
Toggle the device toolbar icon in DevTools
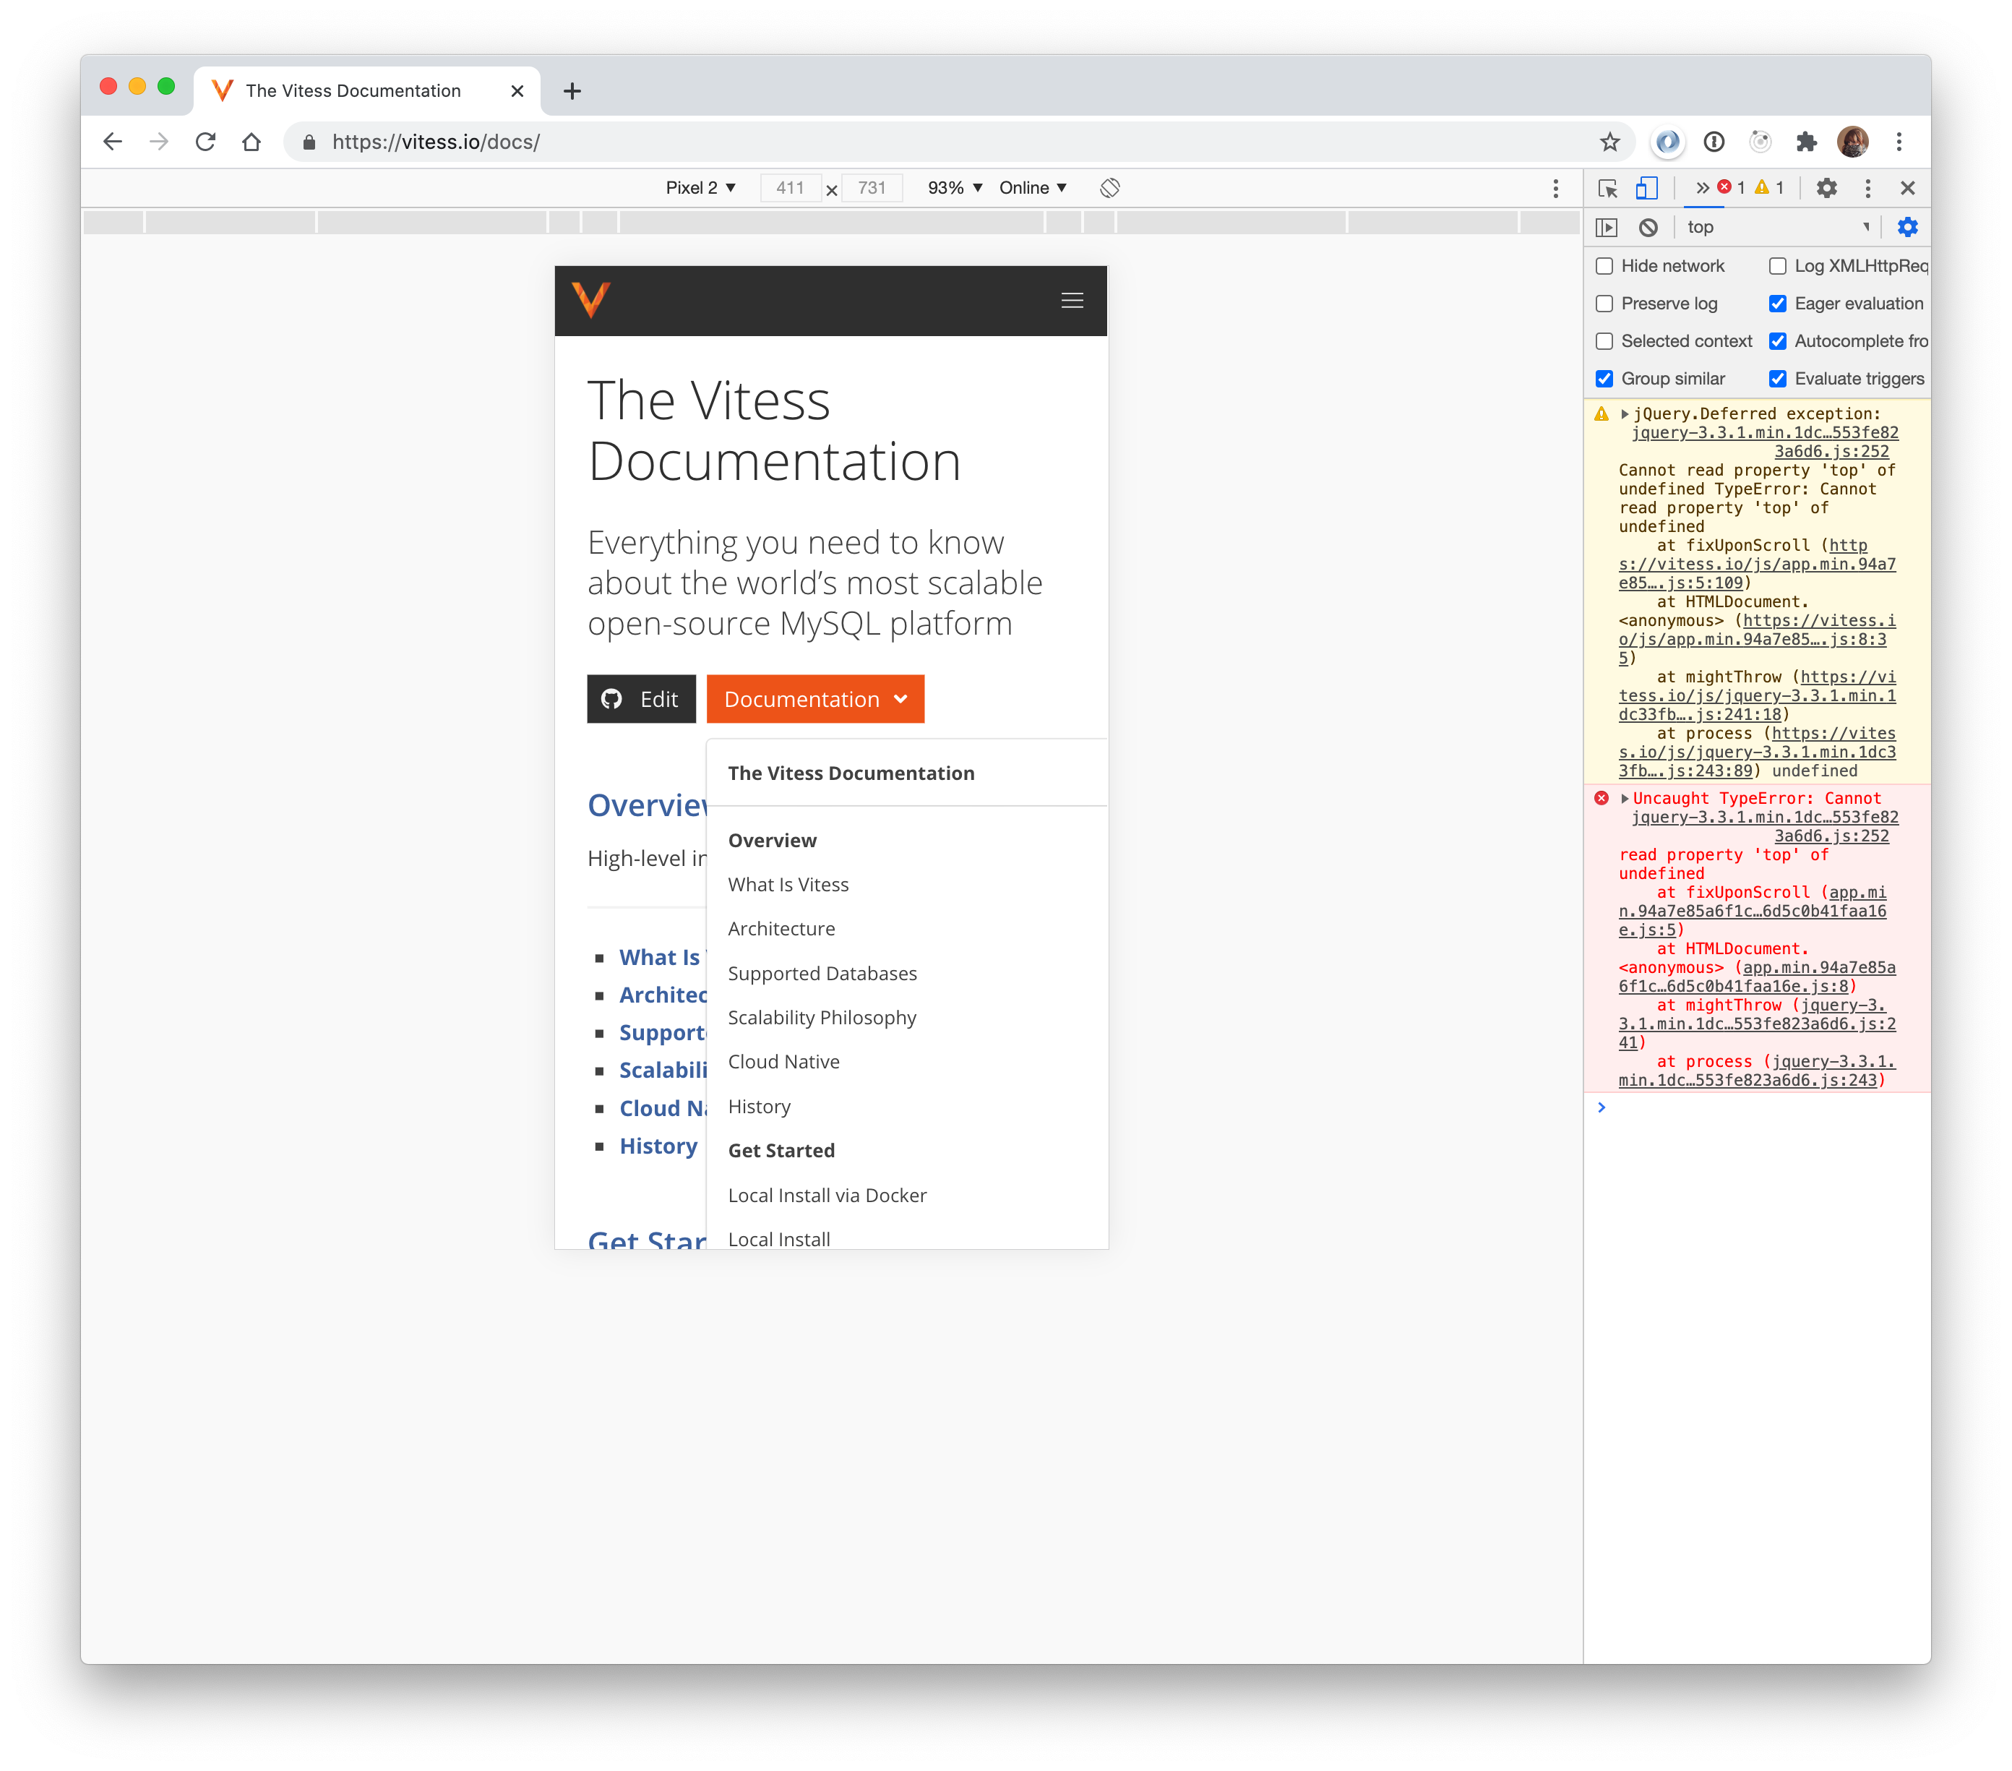coord(1646,188)
